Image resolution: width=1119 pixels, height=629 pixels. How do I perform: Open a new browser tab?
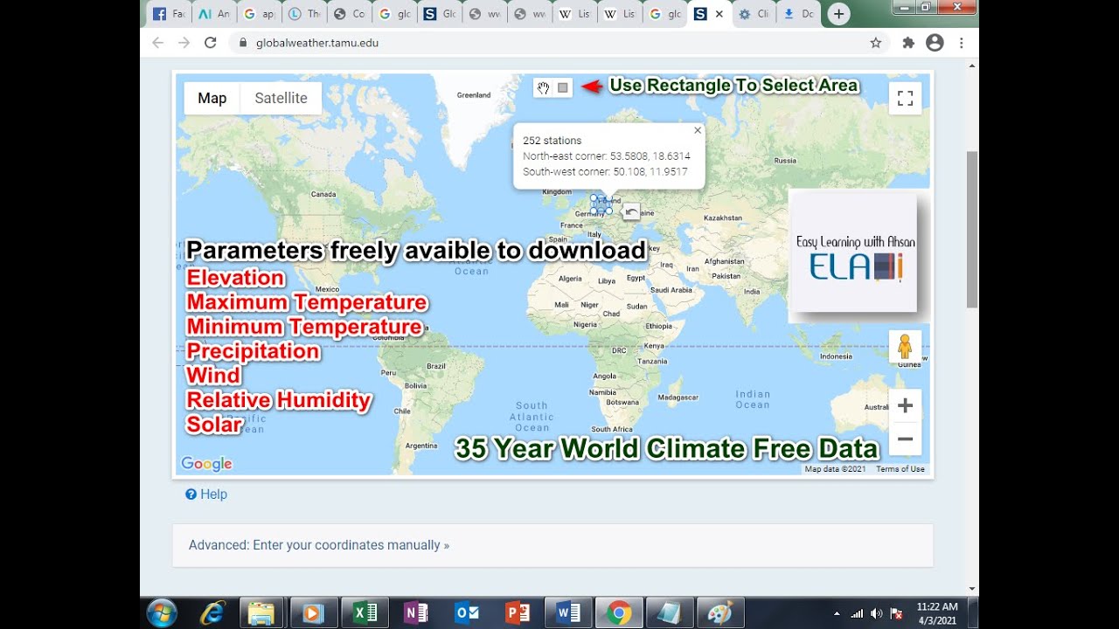(x=838, y=14)
